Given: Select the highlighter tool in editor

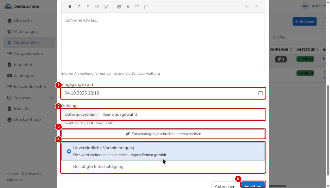Looking at the screenshot, I should click(x=106, y=7).
